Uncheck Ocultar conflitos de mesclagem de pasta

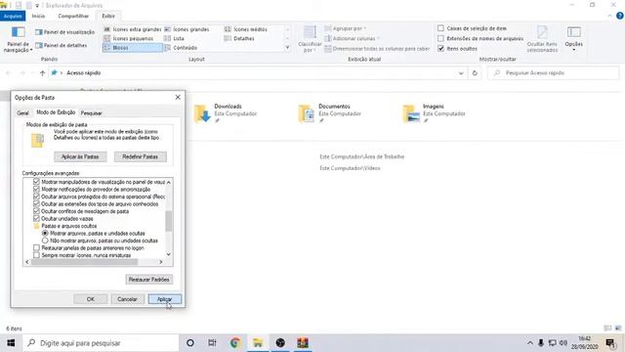(x=36, y=211)
